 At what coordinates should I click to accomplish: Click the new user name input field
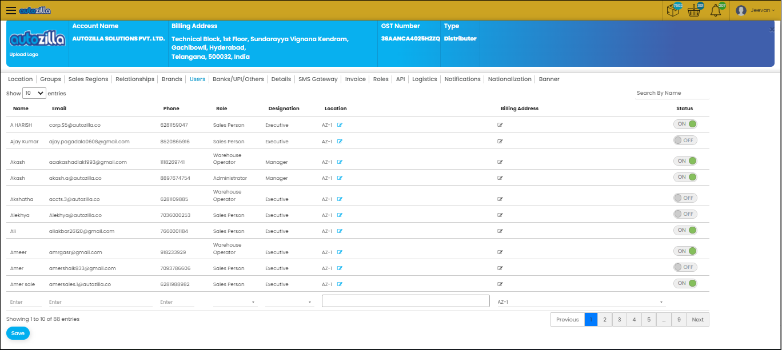[x=26, y=302]
